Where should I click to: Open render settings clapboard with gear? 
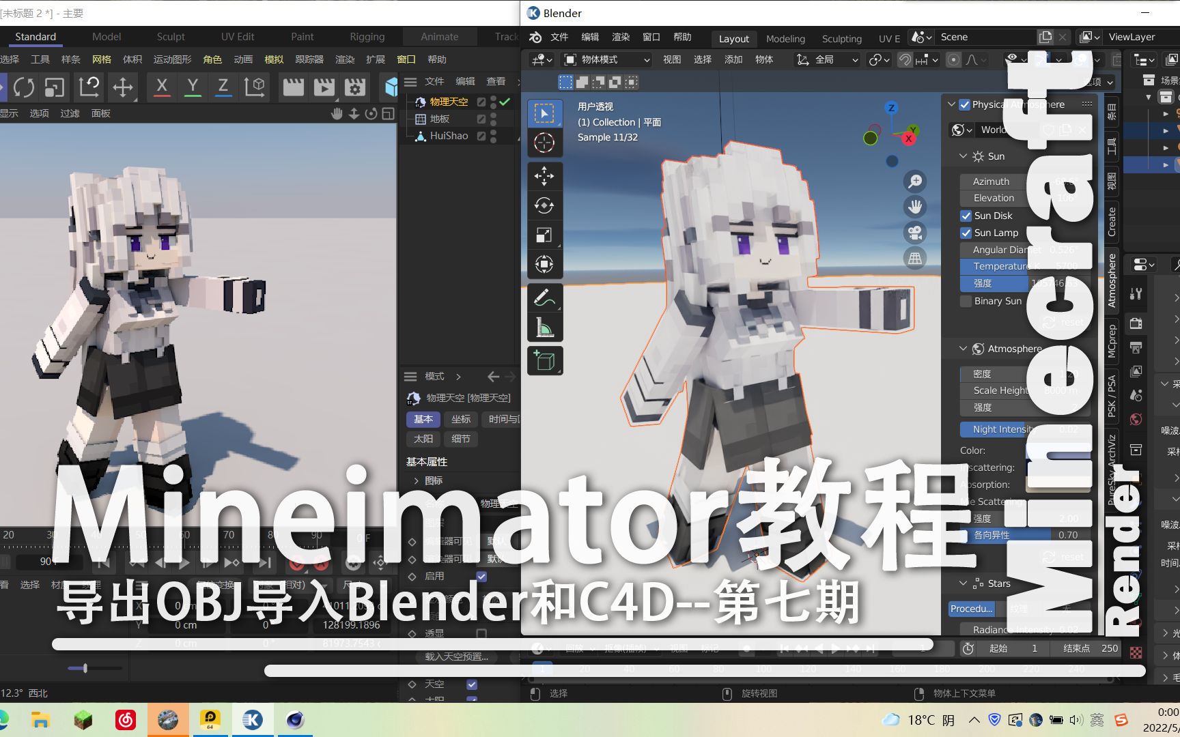pyautogui.click(x=355, y=87)
